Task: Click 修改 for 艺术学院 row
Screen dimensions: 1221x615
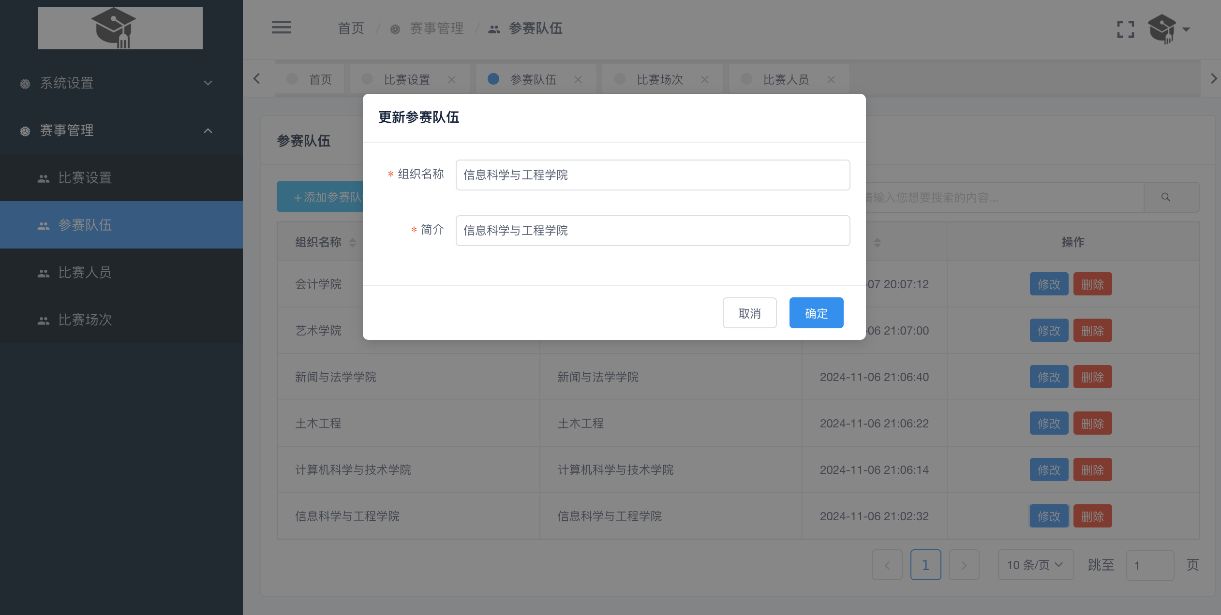Action: (x=1049, y=330)
